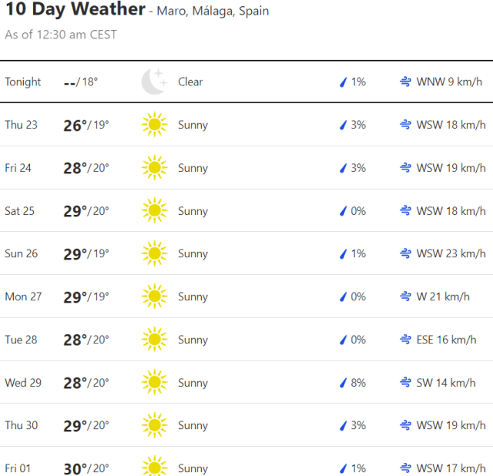Click the wind icon beside ESE 16 km/h
This screenshot has height=476, width=493.
pyautogui.click(x=405, y=340)
